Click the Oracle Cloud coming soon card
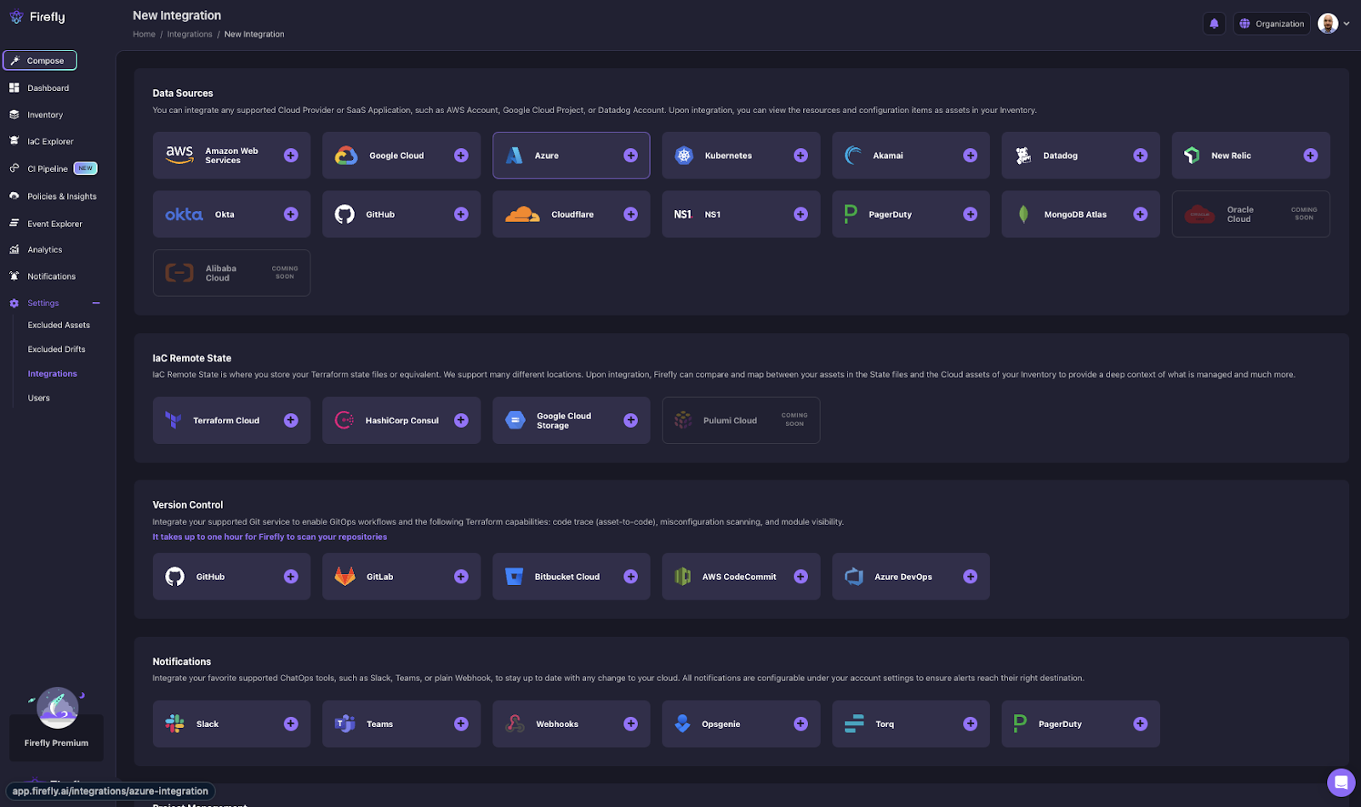This screenshot has width=1361, height=807. point(1250,214)
